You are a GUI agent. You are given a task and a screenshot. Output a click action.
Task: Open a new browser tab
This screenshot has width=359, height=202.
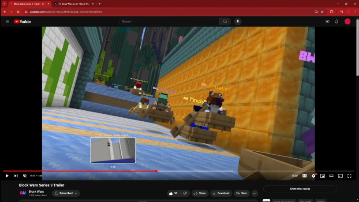[99, 4]
